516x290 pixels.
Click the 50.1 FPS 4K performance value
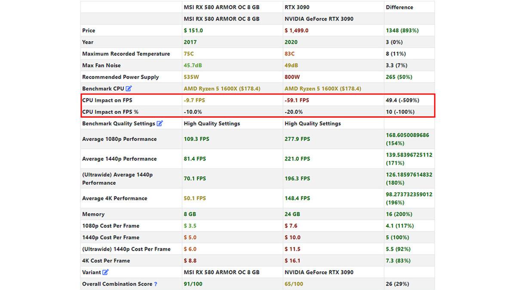[x=195, y=198]
